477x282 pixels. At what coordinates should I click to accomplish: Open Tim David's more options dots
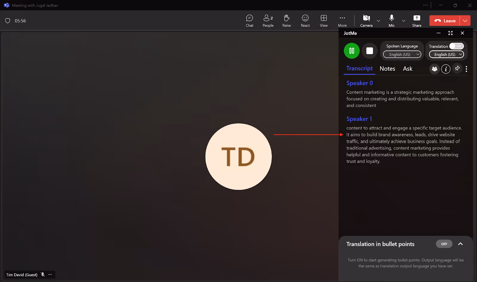(x=50, y=275)
